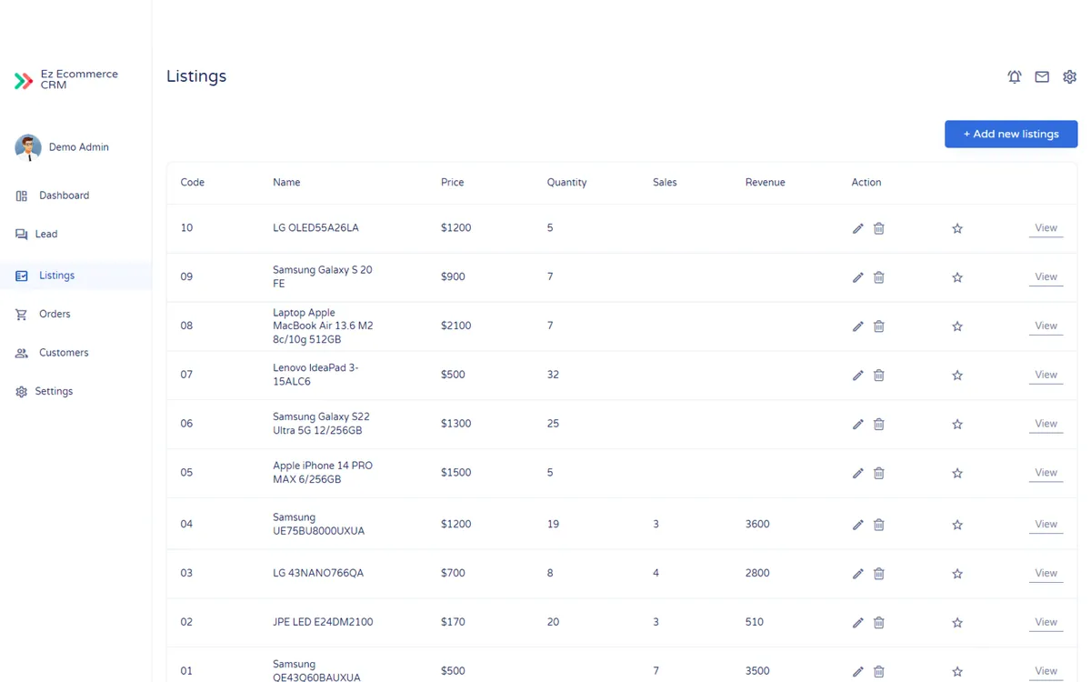Click the $2100 price cell
1091x682 pixels.
tap(456, 326)
